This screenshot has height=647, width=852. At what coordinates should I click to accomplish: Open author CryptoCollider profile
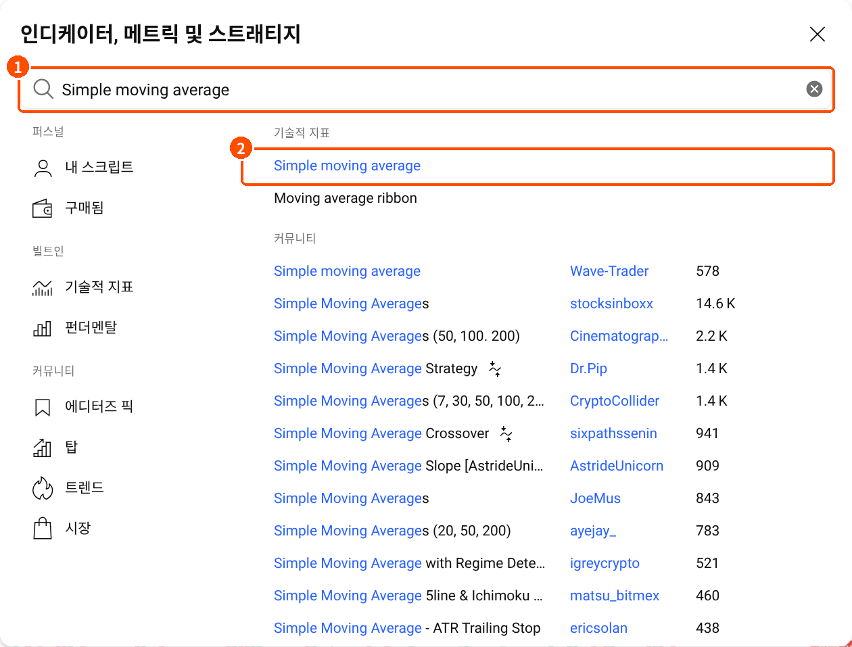pyautogui.click(x=615, y=401)
